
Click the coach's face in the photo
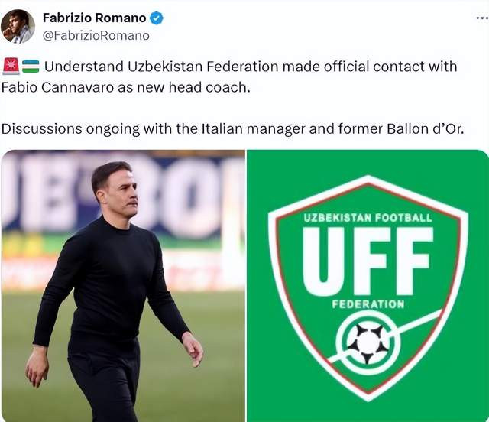[117, 190]
